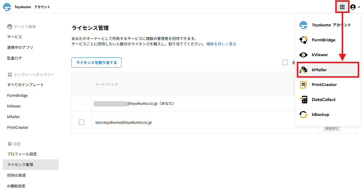364x193 pixels.
Task: Check the box for taro.toyokumo@toyokumo.co.jp
Action: pyautogui.click(x=81, y=122)
